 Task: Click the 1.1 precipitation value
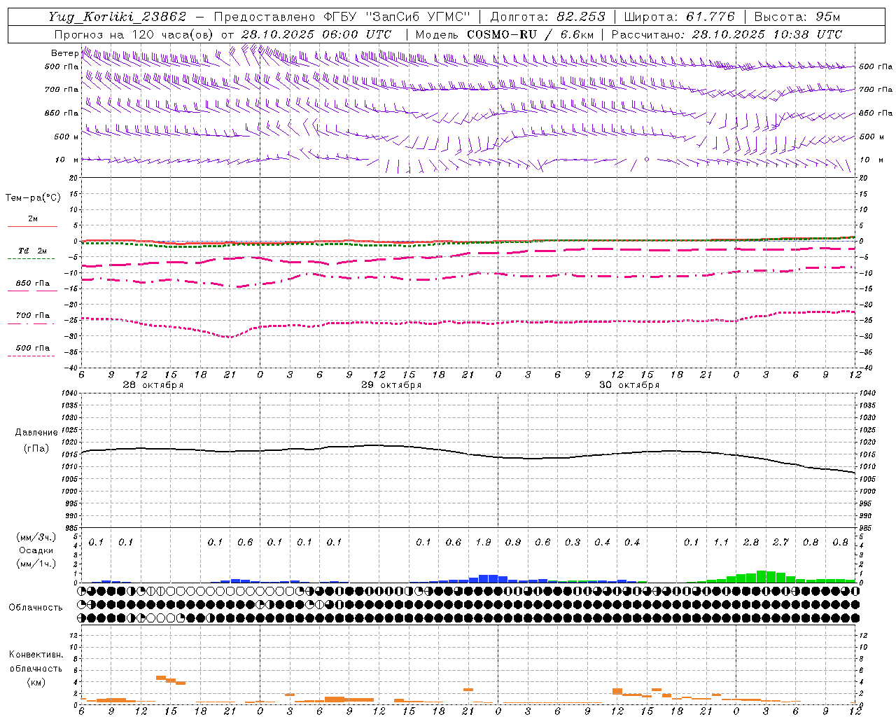(721, 542)
